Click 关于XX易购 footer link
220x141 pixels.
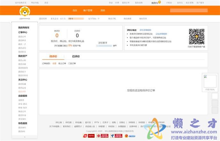tap(54, 126)
